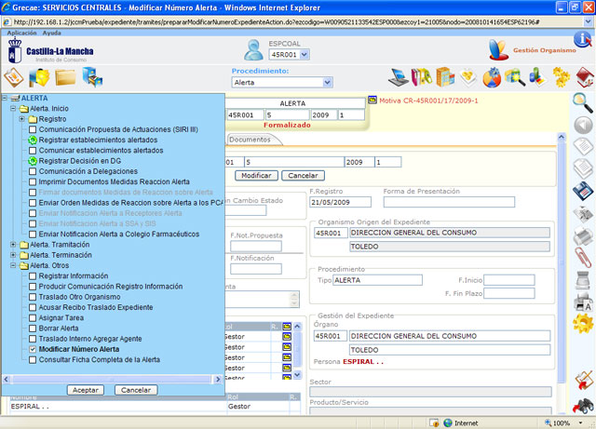Screen dimensions: 596x429
Task: Click Aceptar in the tree panel
Action: (x=86, y=390)
